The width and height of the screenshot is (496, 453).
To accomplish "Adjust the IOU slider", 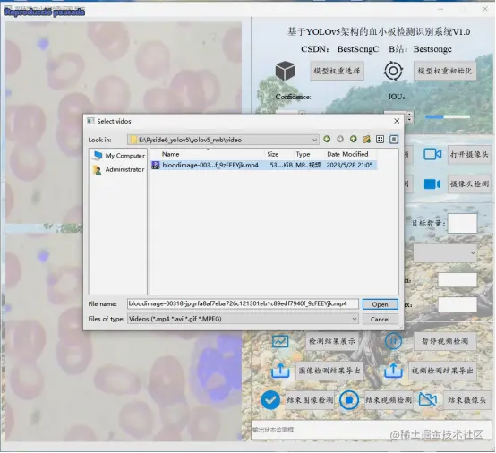I will [448, 117].
